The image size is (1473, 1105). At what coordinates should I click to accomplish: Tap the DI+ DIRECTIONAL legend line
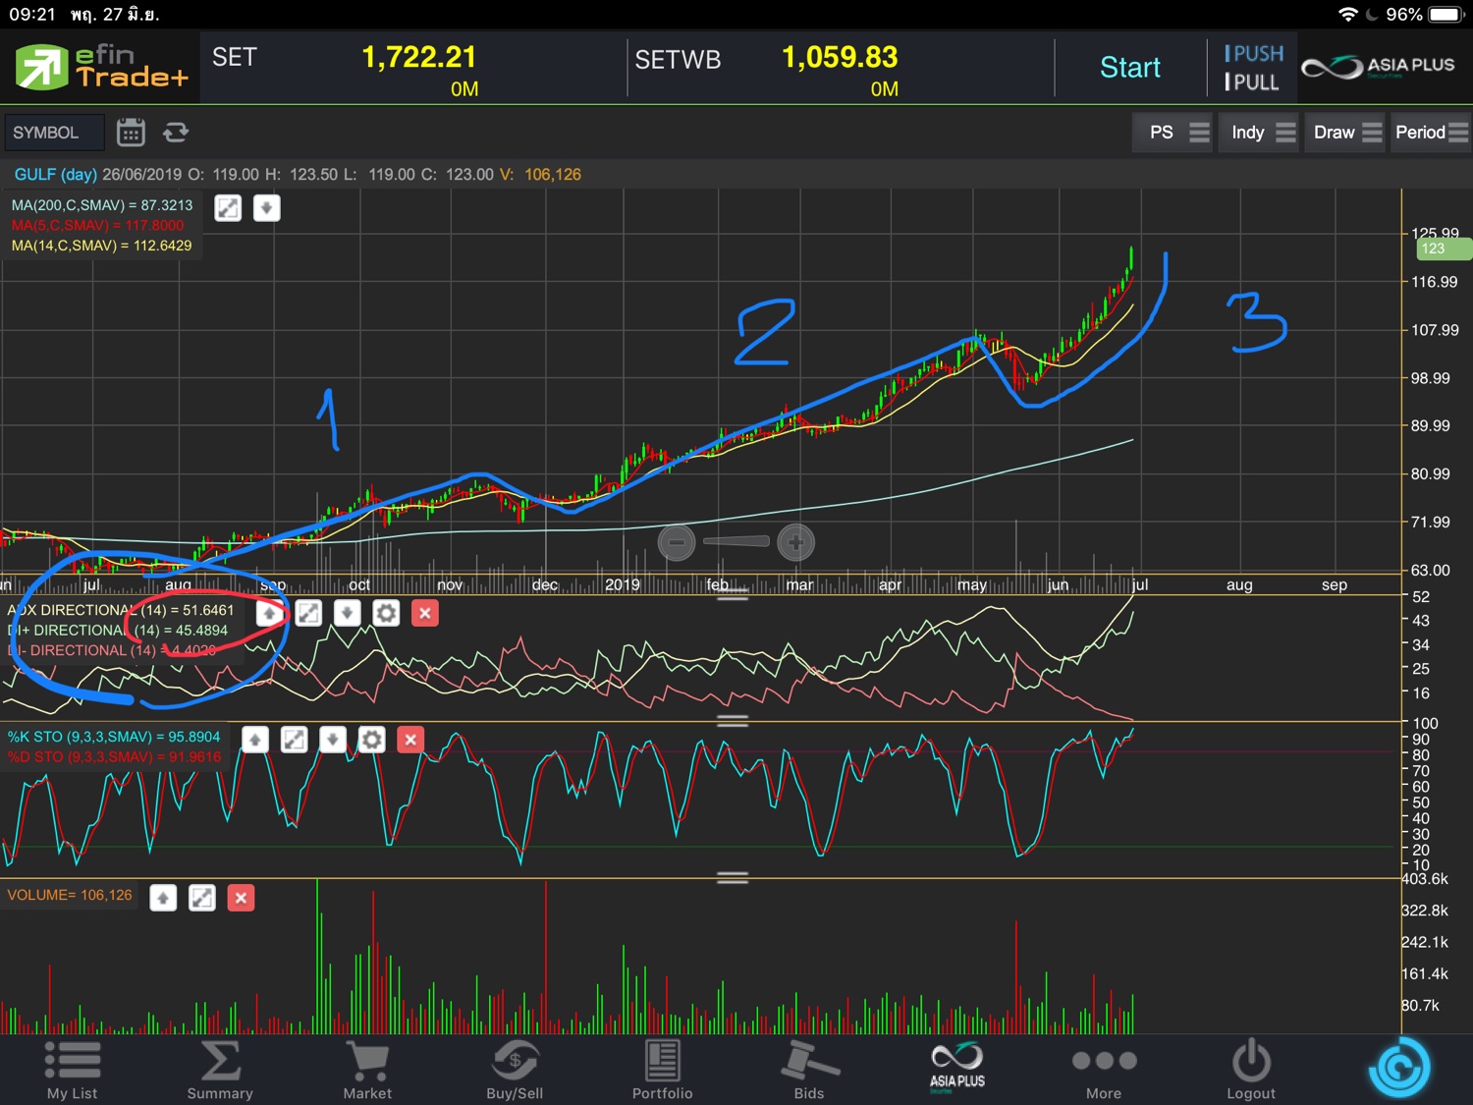coord(118,631)
